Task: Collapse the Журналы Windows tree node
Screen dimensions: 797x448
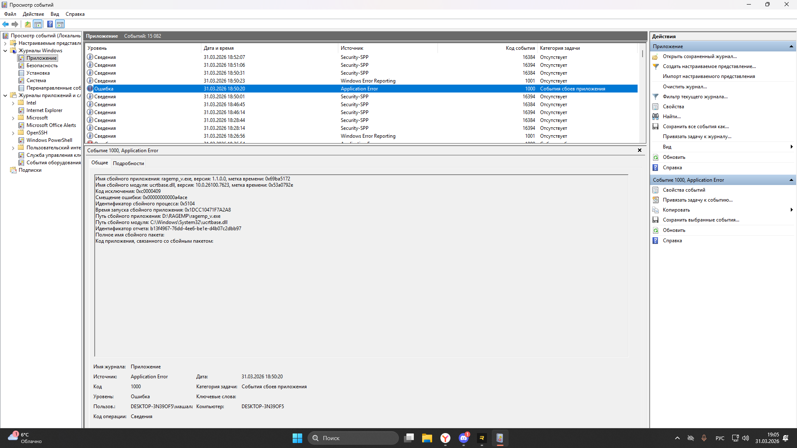Action: (x=5, y=51)
